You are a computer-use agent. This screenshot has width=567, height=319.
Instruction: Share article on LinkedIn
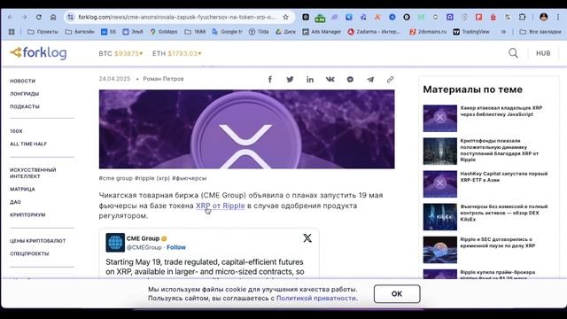[310, 79]
